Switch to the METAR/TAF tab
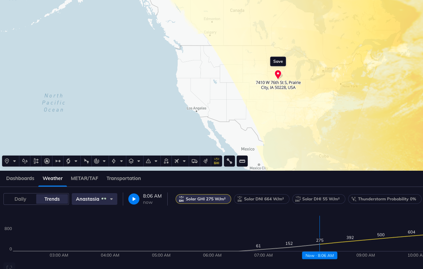Screen dimensions: 423x269 pyautogui.click(x=85, y=178)
